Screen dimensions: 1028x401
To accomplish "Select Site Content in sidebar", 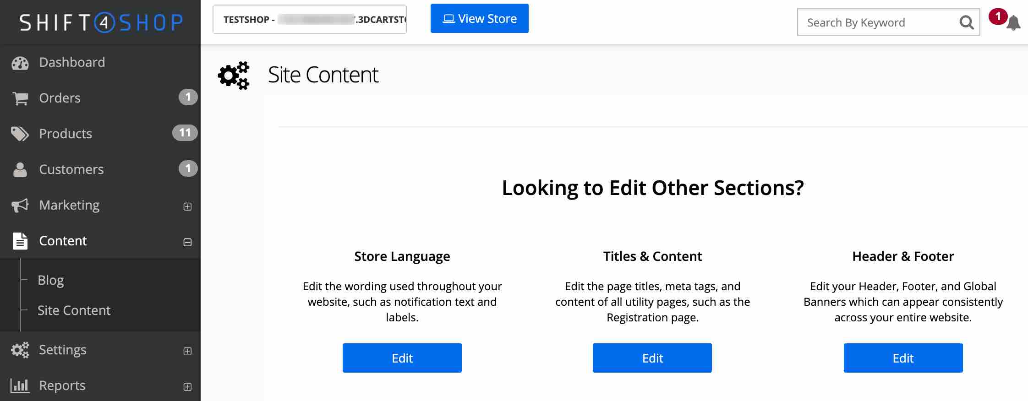I will click(x=74, y=310).
